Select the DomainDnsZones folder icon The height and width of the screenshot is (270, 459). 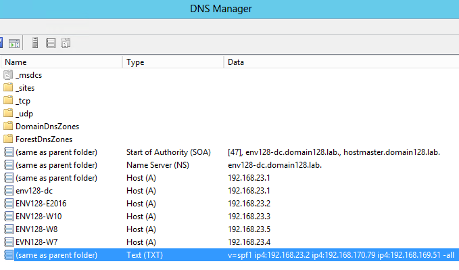tap(8, 127)
